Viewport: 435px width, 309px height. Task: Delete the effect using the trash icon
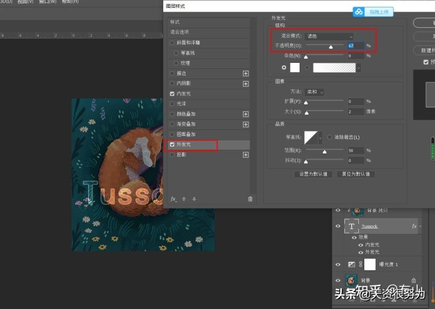pyautogui.click(x=250, y=199)
